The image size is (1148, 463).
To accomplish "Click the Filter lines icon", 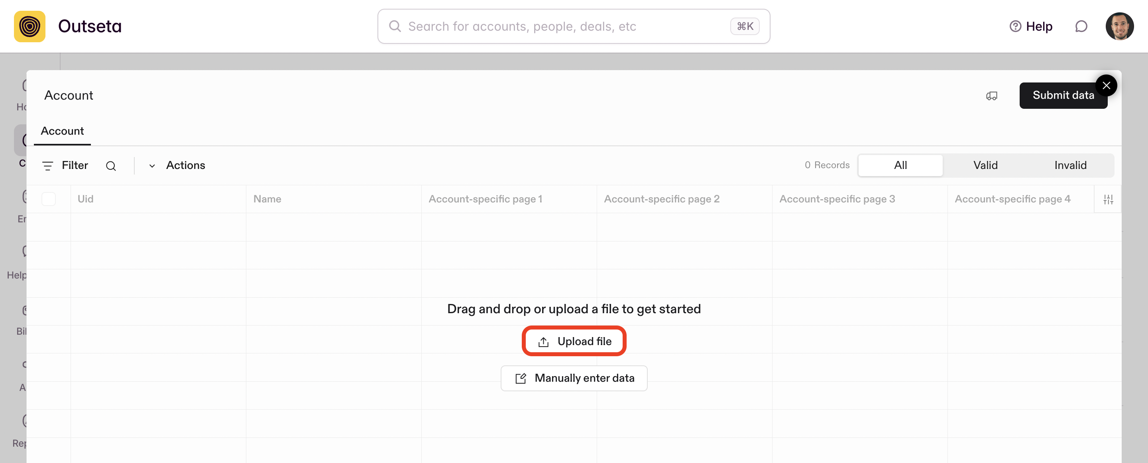I will point(48,166).
